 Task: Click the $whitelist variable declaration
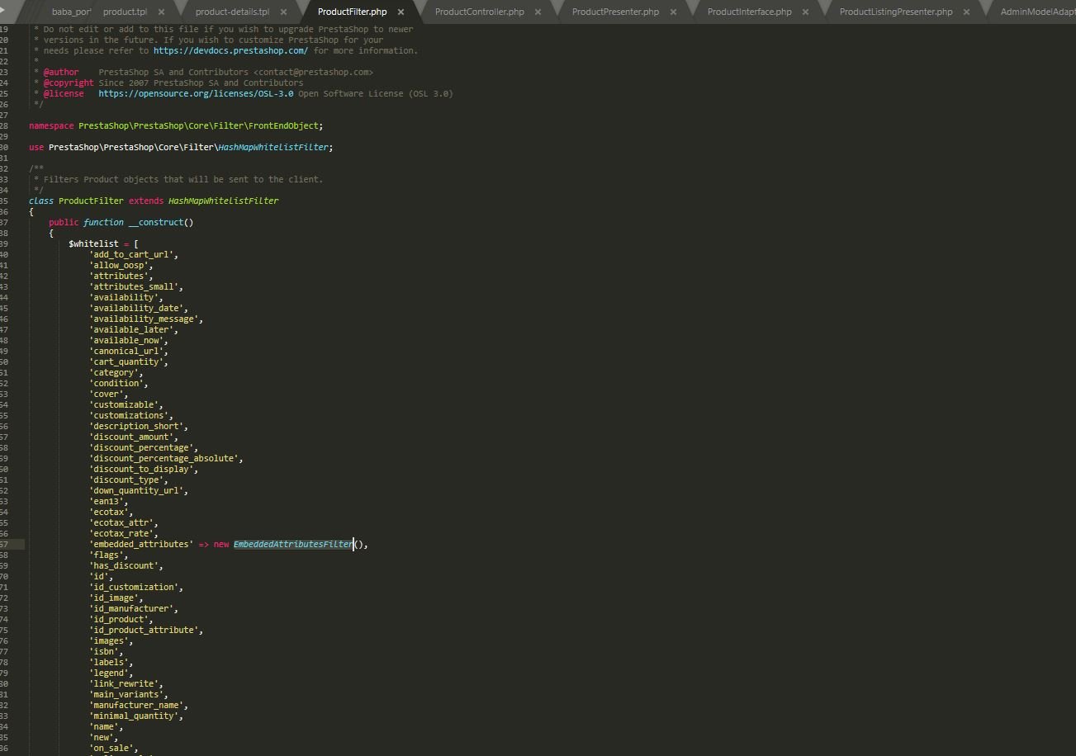coord(93,244)
